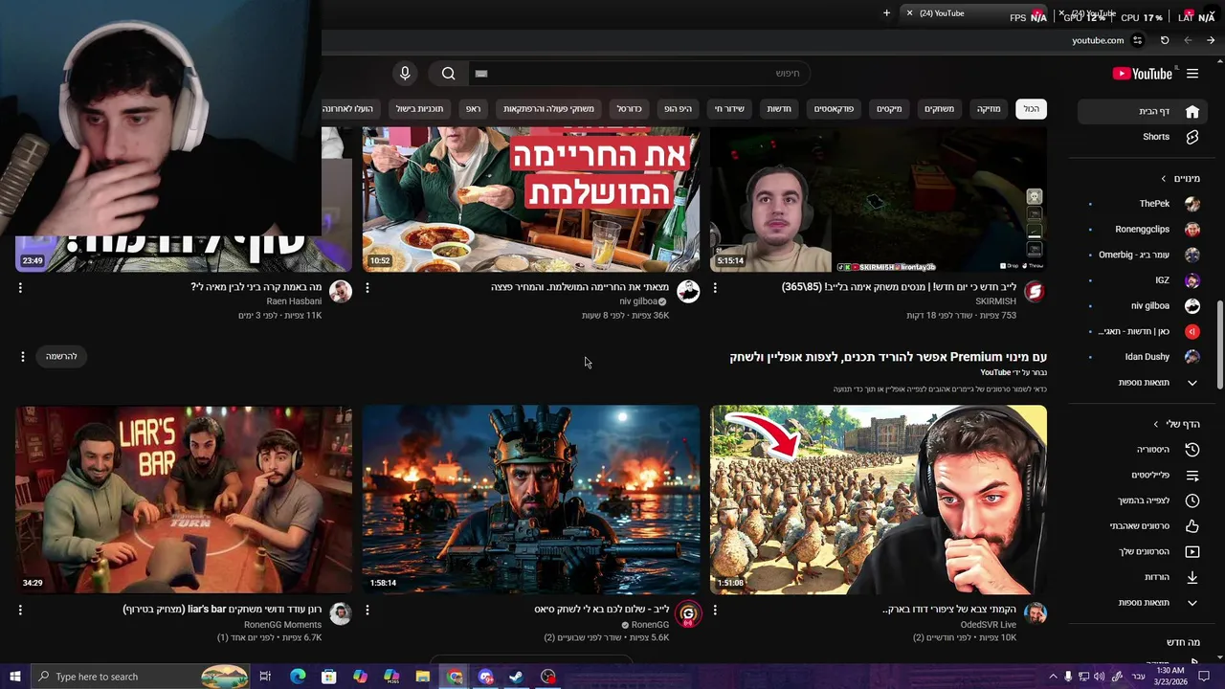1225x689 pixels.
Task: Open options menu for SKIRMISH live video
Action: (x=715, y=287)
